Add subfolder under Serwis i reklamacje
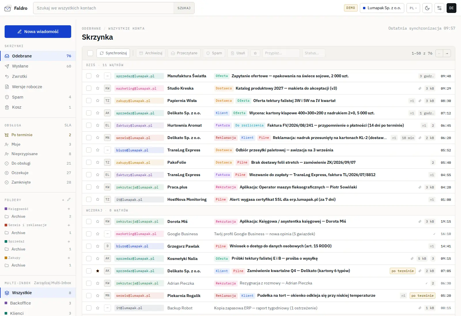This screenshot has height=316, width=461. click(69, 225)
